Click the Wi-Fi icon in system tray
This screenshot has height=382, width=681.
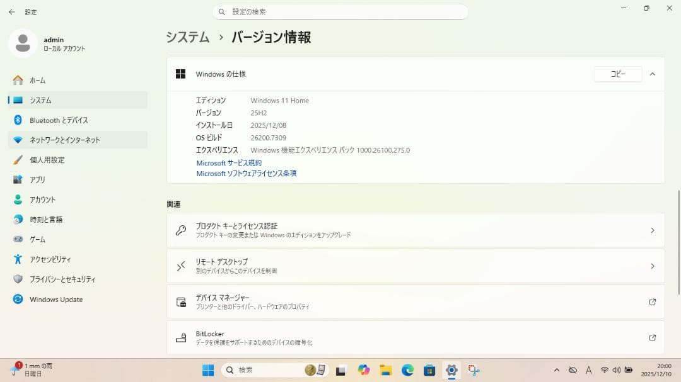click(605, 370)
